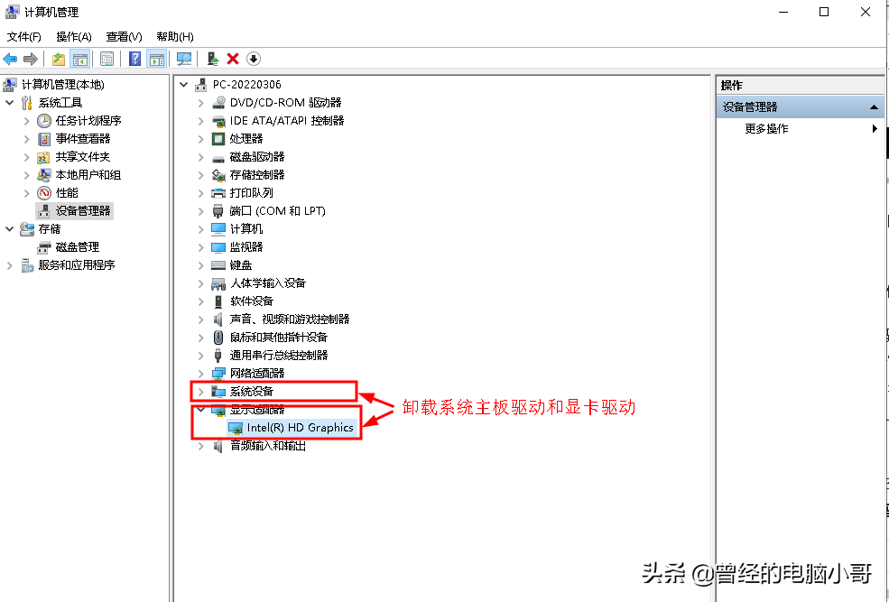Toggle the show/hide action pane icon
889x602 pixels.
click(x=156, y=59)
